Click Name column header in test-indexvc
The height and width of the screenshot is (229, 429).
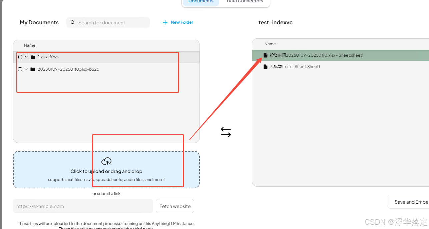click(270, 44)
